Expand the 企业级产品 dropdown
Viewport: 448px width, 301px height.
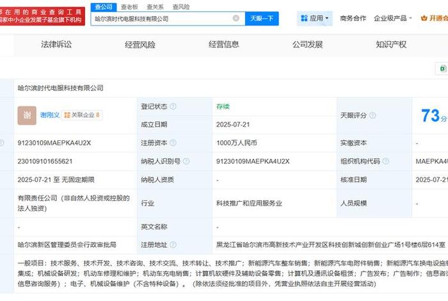[x=393, y=19]
